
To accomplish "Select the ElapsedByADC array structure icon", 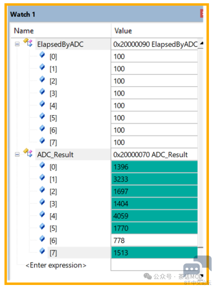I will click(28, 42).
